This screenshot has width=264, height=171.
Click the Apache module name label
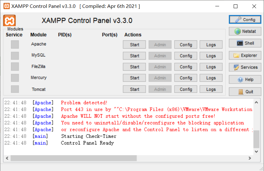(x=39, y=44)
